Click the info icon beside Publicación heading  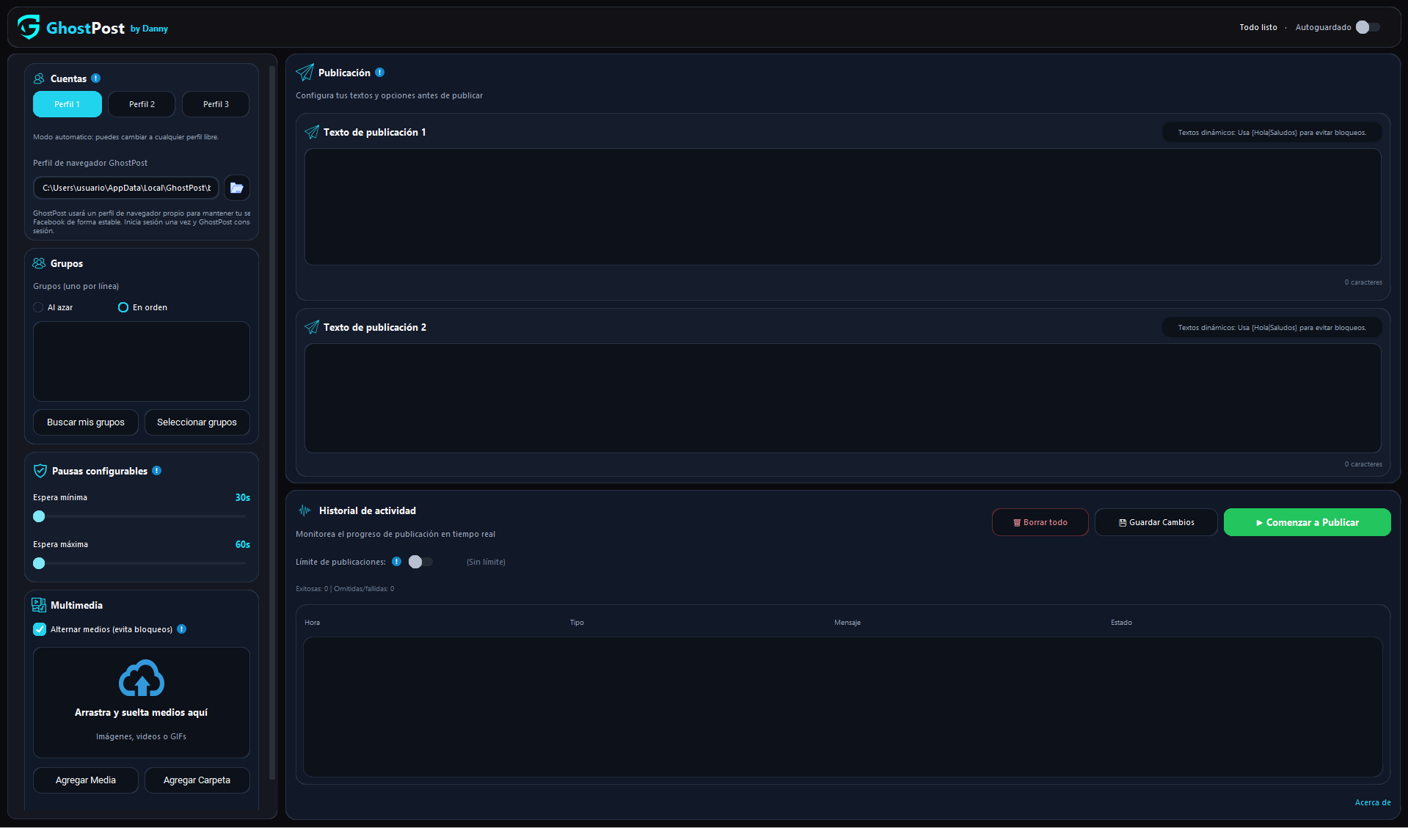point(380,73)
